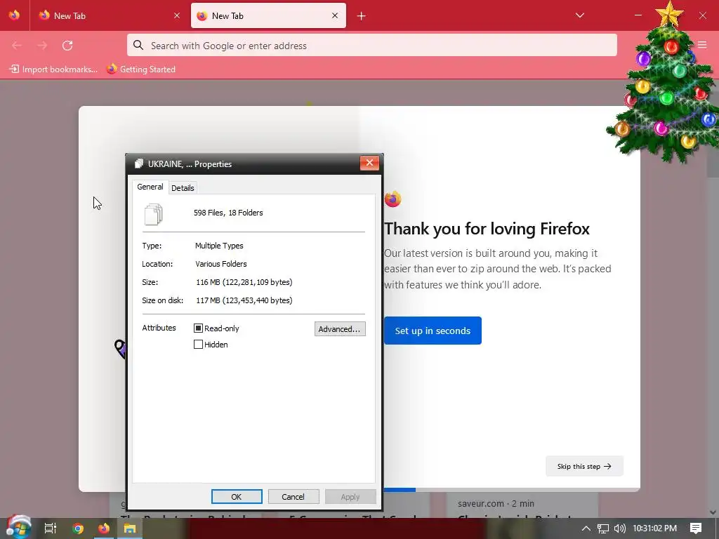Expand the list all tabs dropdown
Image resolution: width=719 pixels, height=539 pixels.
[579, 15]
